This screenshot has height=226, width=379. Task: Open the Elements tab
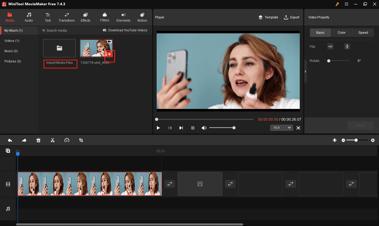(x=123, y=17)
